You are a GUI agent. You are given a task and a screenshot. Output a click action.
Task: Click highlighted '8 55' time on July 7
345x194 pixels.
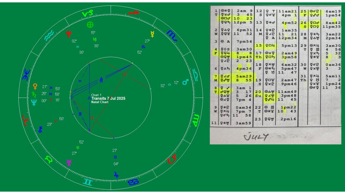pyautogui.click(x=244, y=80)
